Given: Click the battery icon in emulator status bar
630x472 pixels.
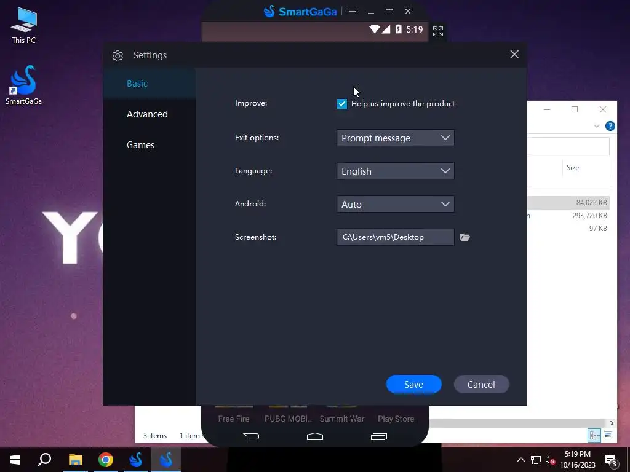Looking at the screenshot, I should coord(398,29).
